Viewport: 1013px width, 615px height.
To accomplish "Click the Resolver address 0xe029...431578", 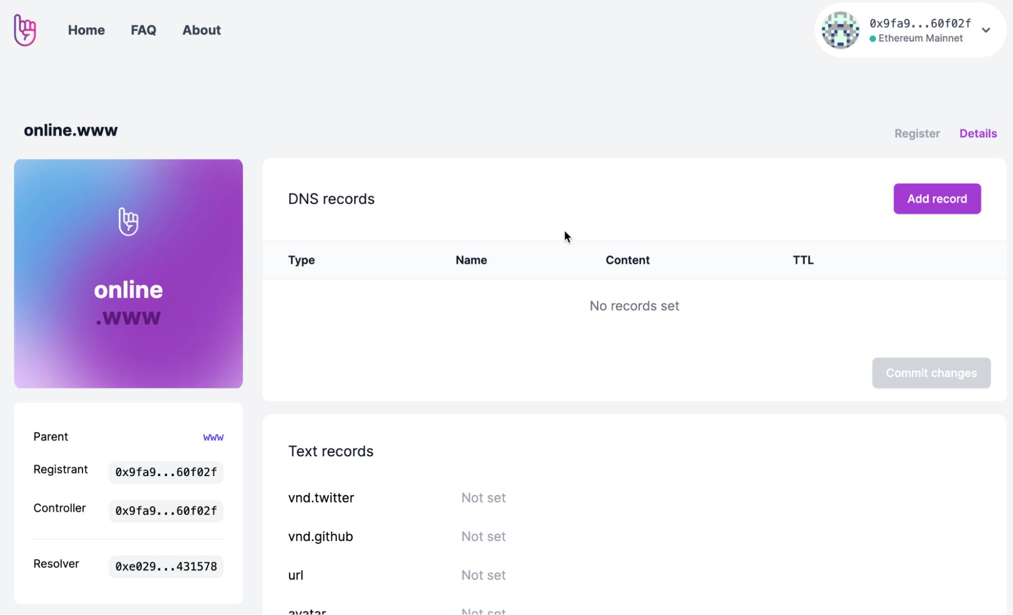I will (x=166, y=566).
